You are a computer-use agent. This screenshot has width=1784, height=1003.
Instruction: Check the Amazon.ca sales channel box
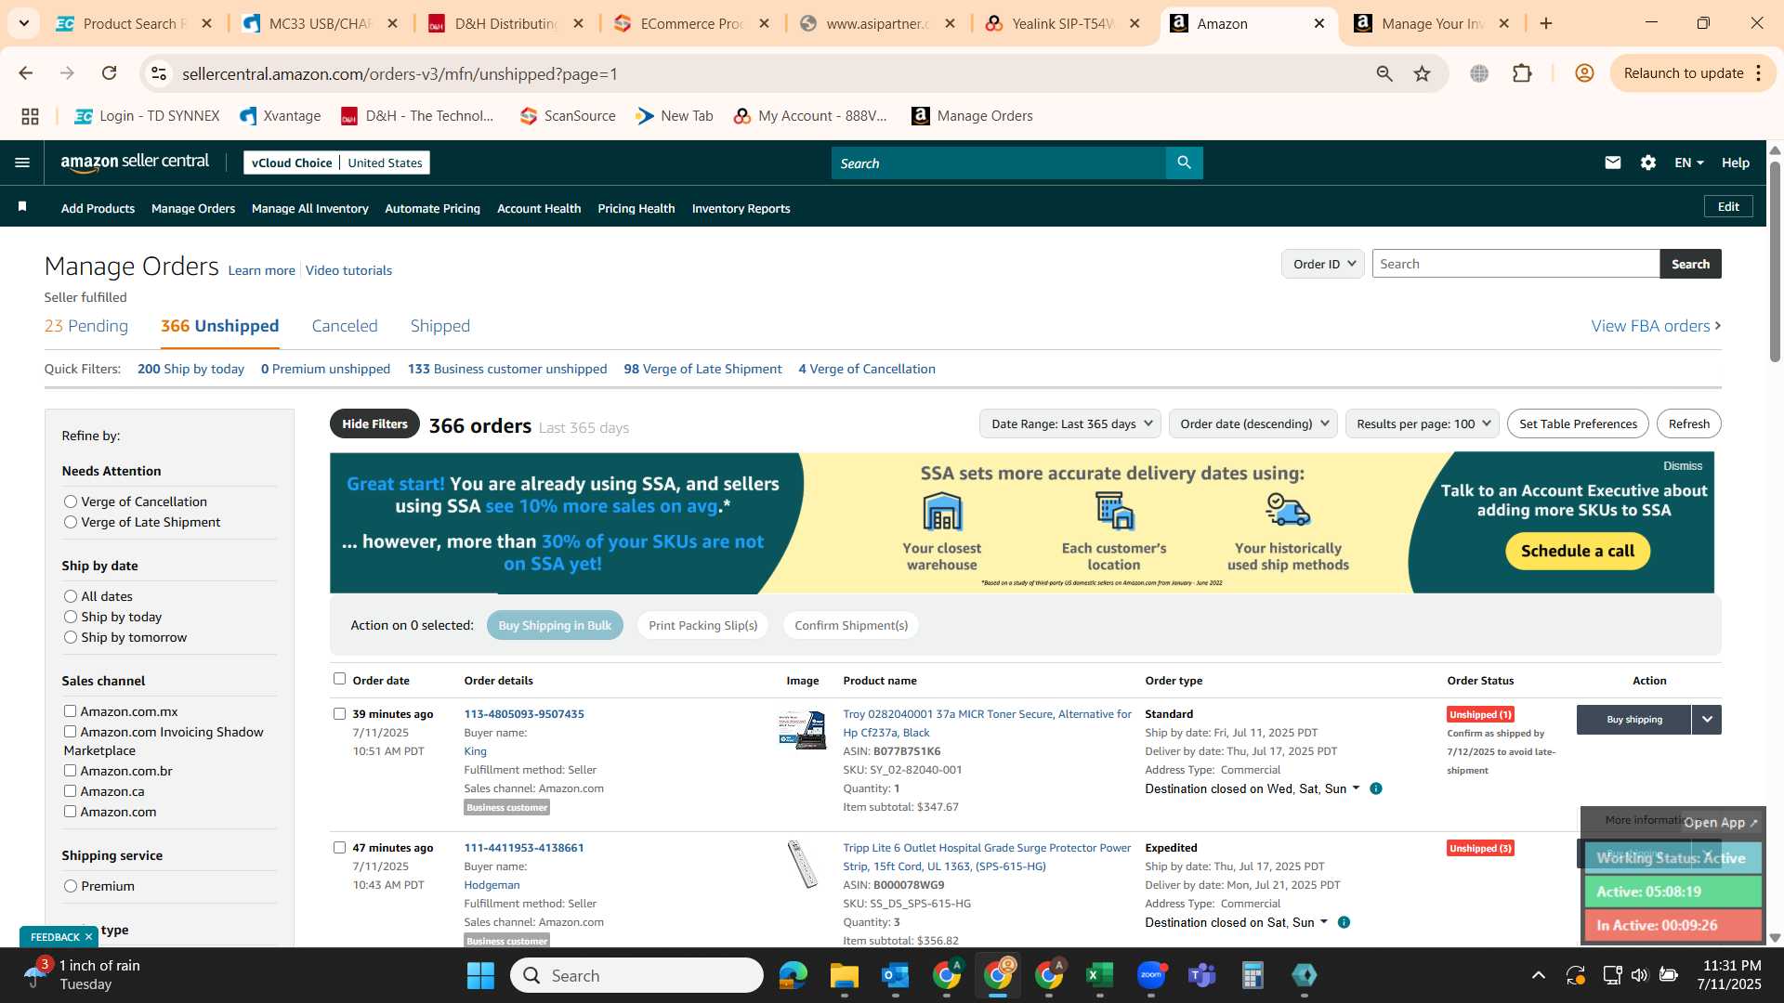pos(70,791)
